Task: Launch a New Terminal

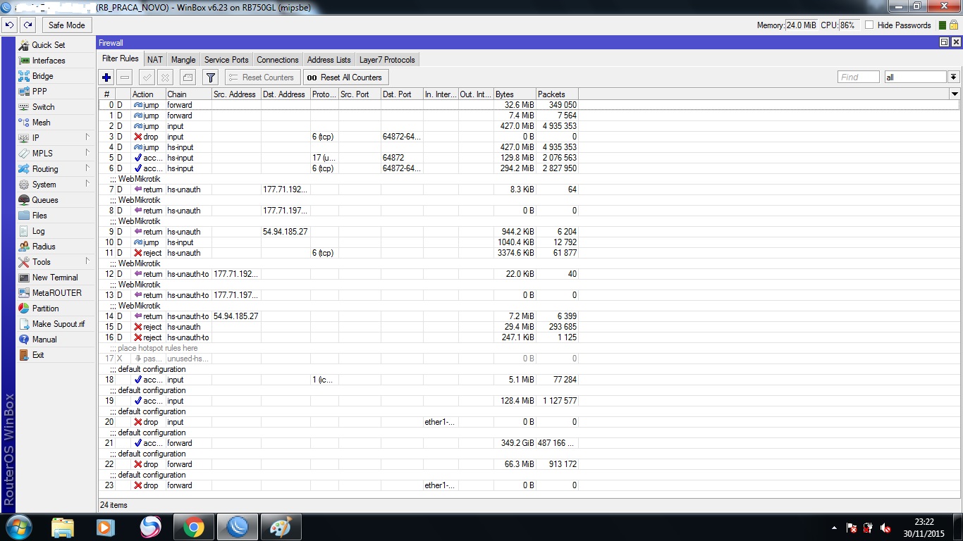Action: (x=56, y=278)
